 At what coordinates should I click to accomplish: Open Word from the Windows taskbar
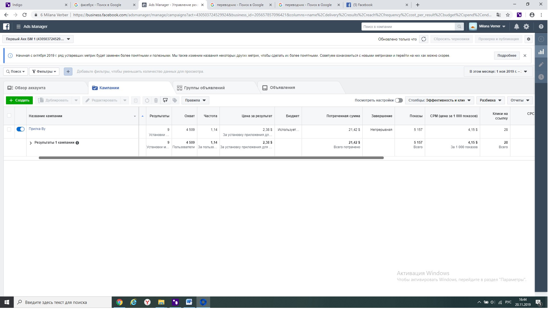click(x=189, y=302)
